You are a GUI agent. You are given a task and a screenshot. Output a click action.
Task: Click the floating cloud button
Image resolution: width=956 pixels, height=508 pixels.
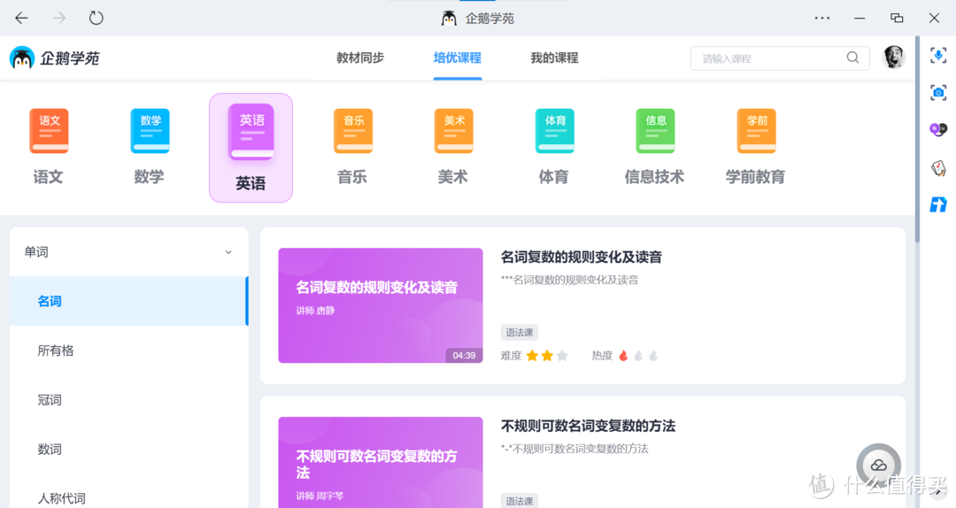coord(879,466)
